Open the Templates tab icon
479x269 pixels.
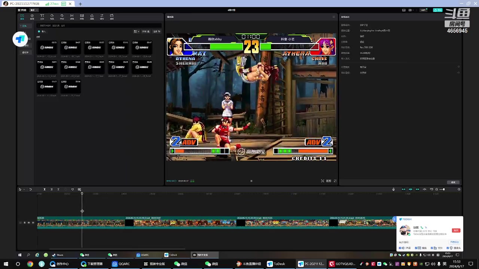(x=112, y=16)
